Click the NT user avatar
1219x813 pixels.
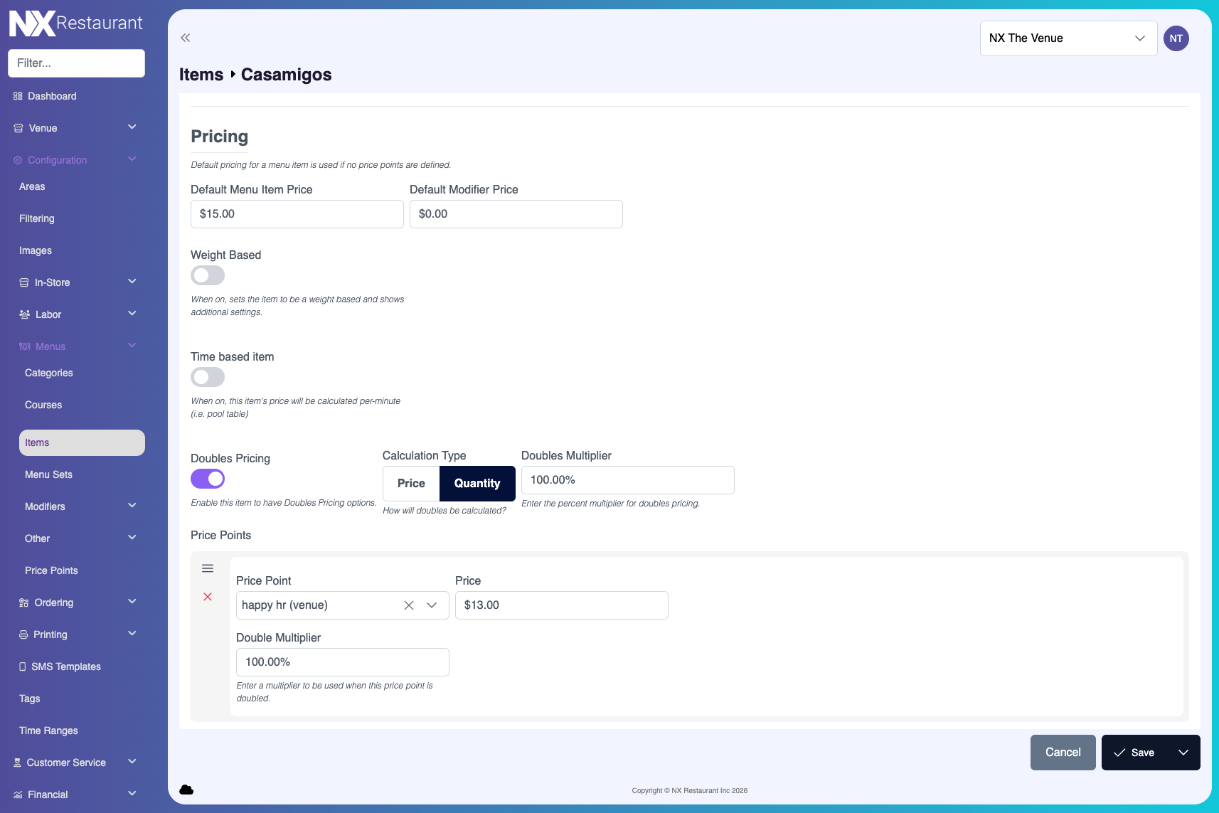pos(1176,38)
